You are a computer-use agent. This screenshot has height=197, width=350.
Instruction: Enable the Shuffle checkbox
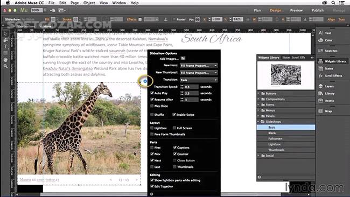152,115
